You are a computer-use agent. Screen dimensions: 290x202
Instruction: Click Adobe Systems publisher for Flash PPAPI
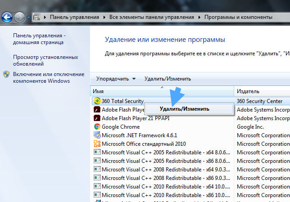[x=263, y=118]
